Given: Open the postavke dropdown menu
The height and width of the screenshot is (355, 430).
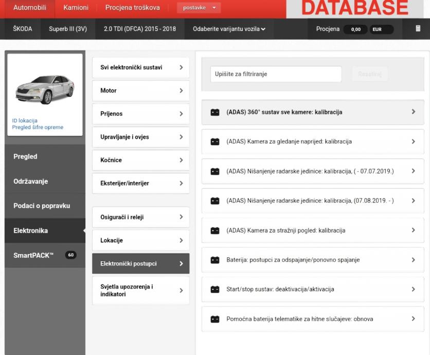Looking at the screenshot, I should click(x=199, y=8).
